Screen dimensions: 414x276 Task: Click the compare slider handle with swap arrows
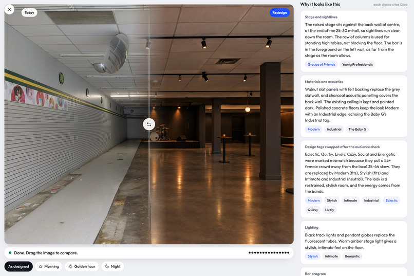[x=149, y=124]
